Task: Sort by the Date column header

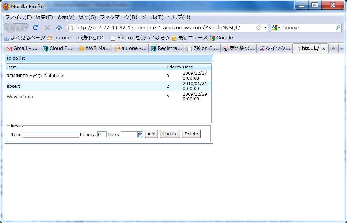Action: point(196,67)
